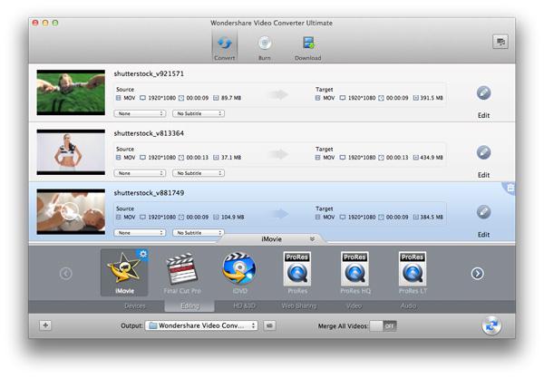Select the shutterstock_v921571 video thumbnail
Screen dimensions: 544x378
[71, 92]
